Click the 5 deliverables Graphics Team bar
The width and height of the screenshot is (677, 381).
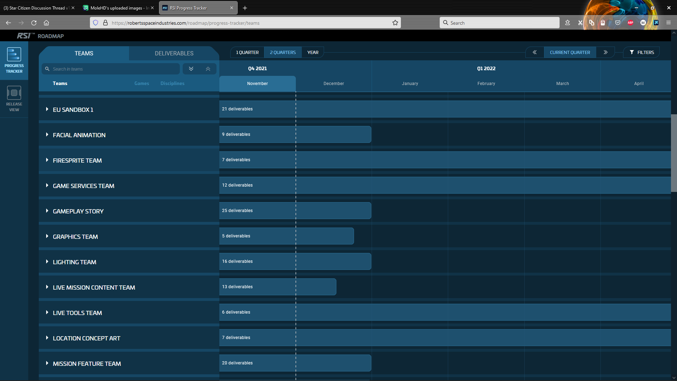click(286, 236)
